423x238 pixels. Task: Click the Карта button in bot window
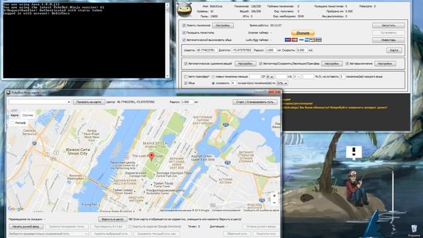[394, 50]
